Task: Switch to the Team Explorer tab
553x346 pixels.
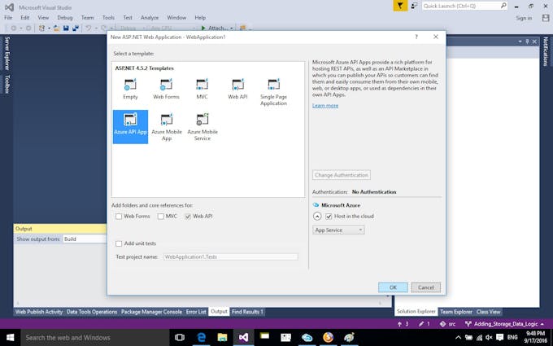Action: click(x=456, y=312)
